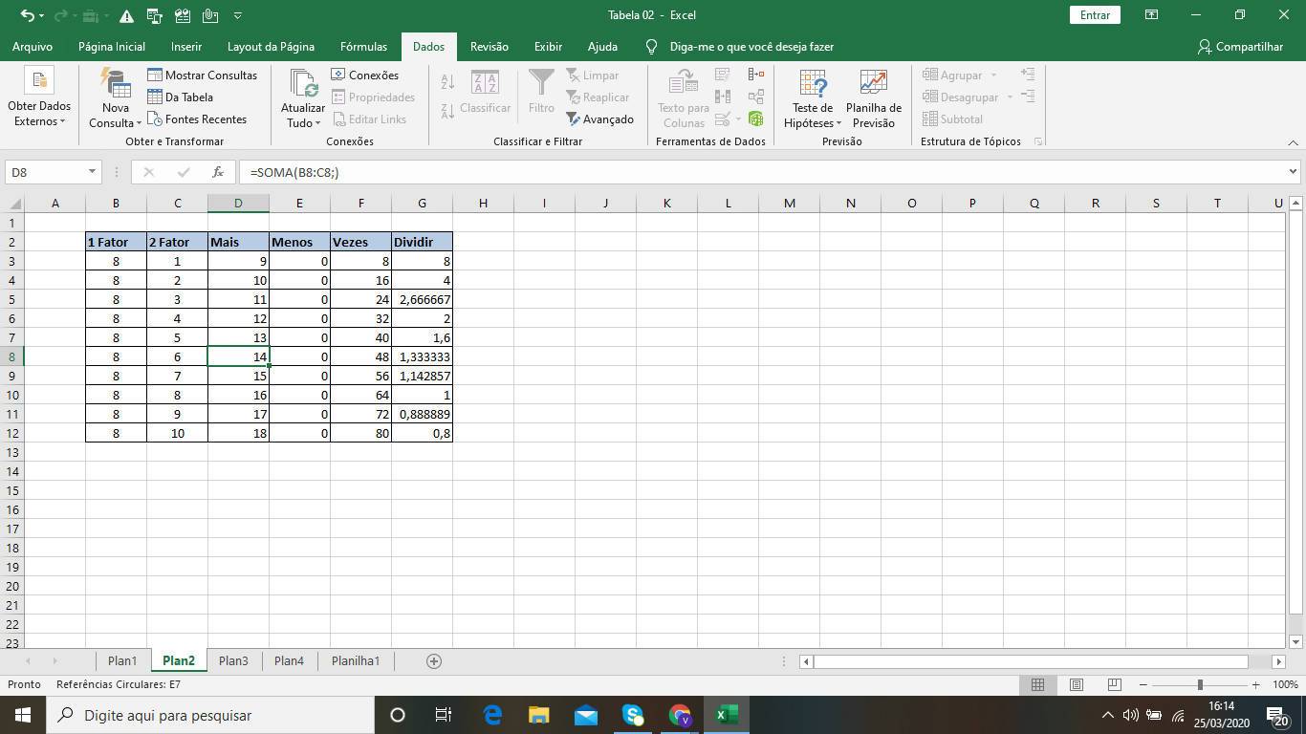Open the Revisão tab
Image resolution: width=1306 pixels, height=734 pixels.
pyautogui.click(x=490, y=46)
